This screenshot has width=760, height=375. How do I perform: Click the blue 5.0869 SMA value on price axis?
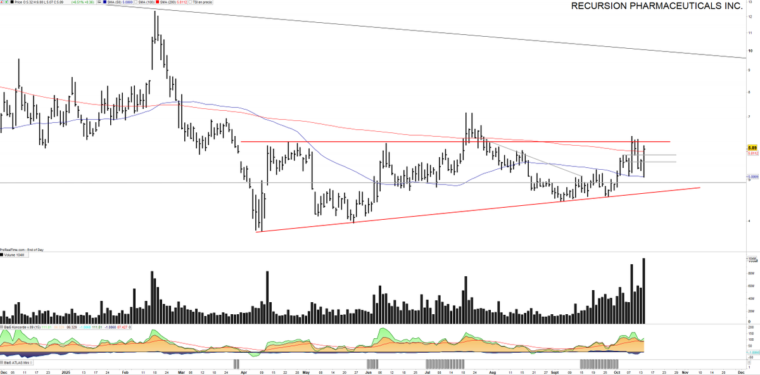tap(752, 177)
